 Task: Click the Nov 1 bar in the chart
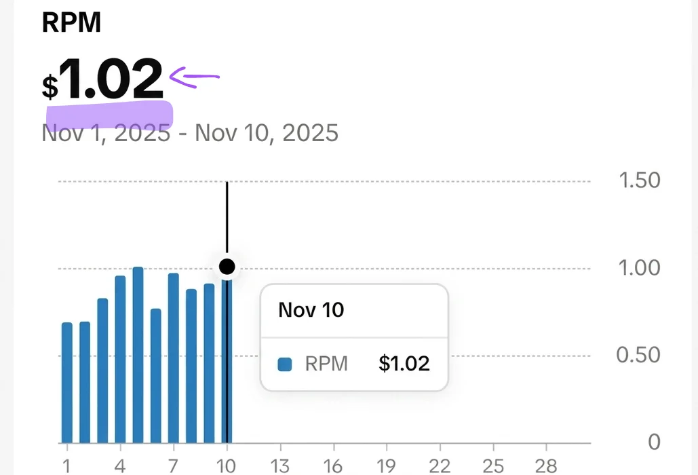(66, 383)
